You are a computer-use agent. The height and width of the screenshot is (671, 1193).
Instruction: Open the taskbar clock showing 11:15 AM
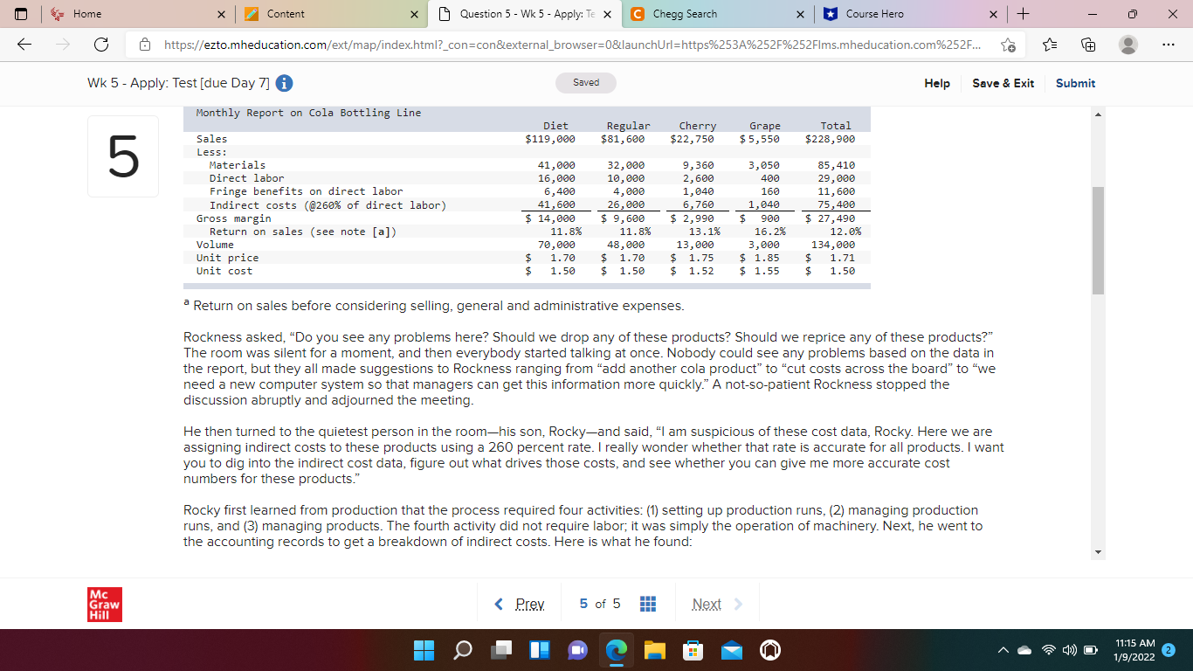(1135, 650)
